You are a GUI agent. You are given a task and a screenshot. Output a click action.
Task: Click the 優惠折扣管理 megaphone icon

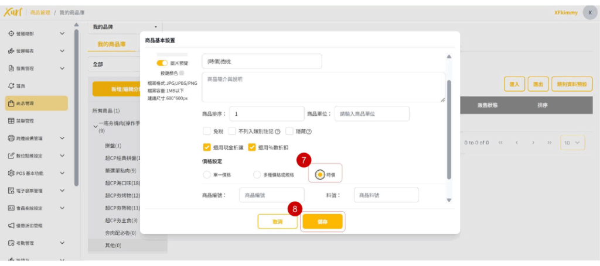point(11,226)
